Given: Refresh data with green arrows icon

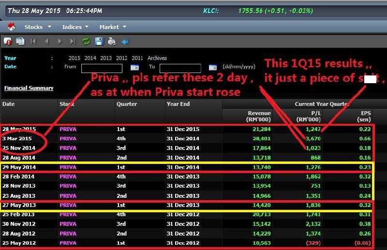Looking at the screenshot, I should pyautogui.click(x=86, y=42).
